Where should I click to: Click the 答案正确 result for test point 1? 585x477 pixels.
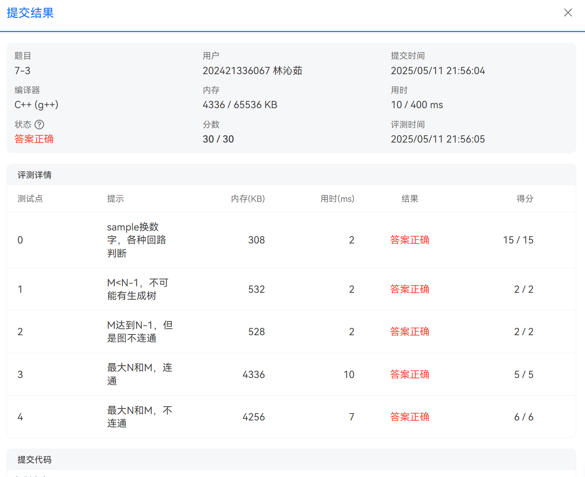click(x=409, y=289)
